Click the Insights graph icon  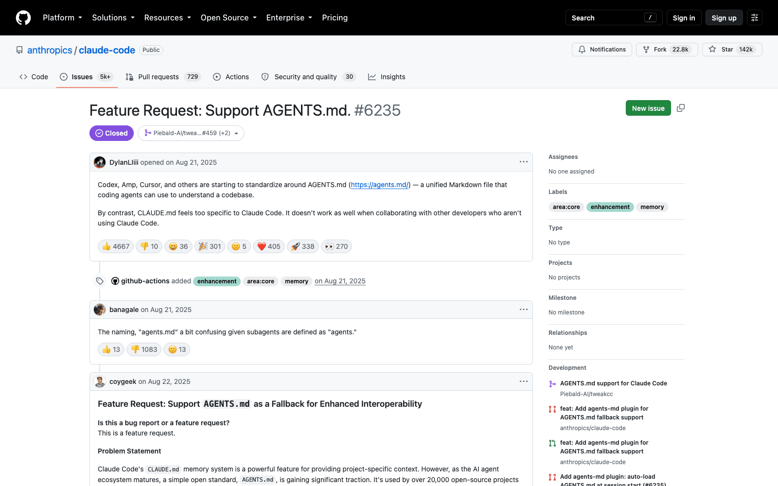click(372, 77)
